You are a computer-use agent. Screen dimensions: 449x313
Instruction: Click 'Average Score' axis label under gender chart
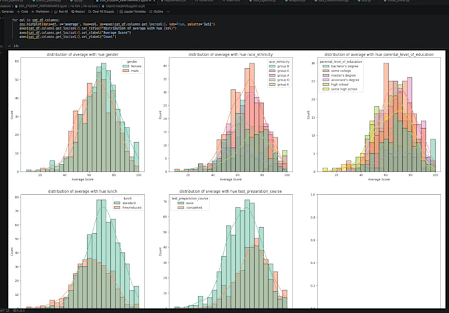click(x=83, y=180)
